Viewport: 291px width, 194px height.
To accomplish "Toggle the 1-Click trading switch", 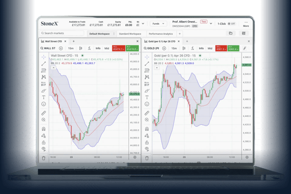I will pyautogui.click(x=231, y=24).
